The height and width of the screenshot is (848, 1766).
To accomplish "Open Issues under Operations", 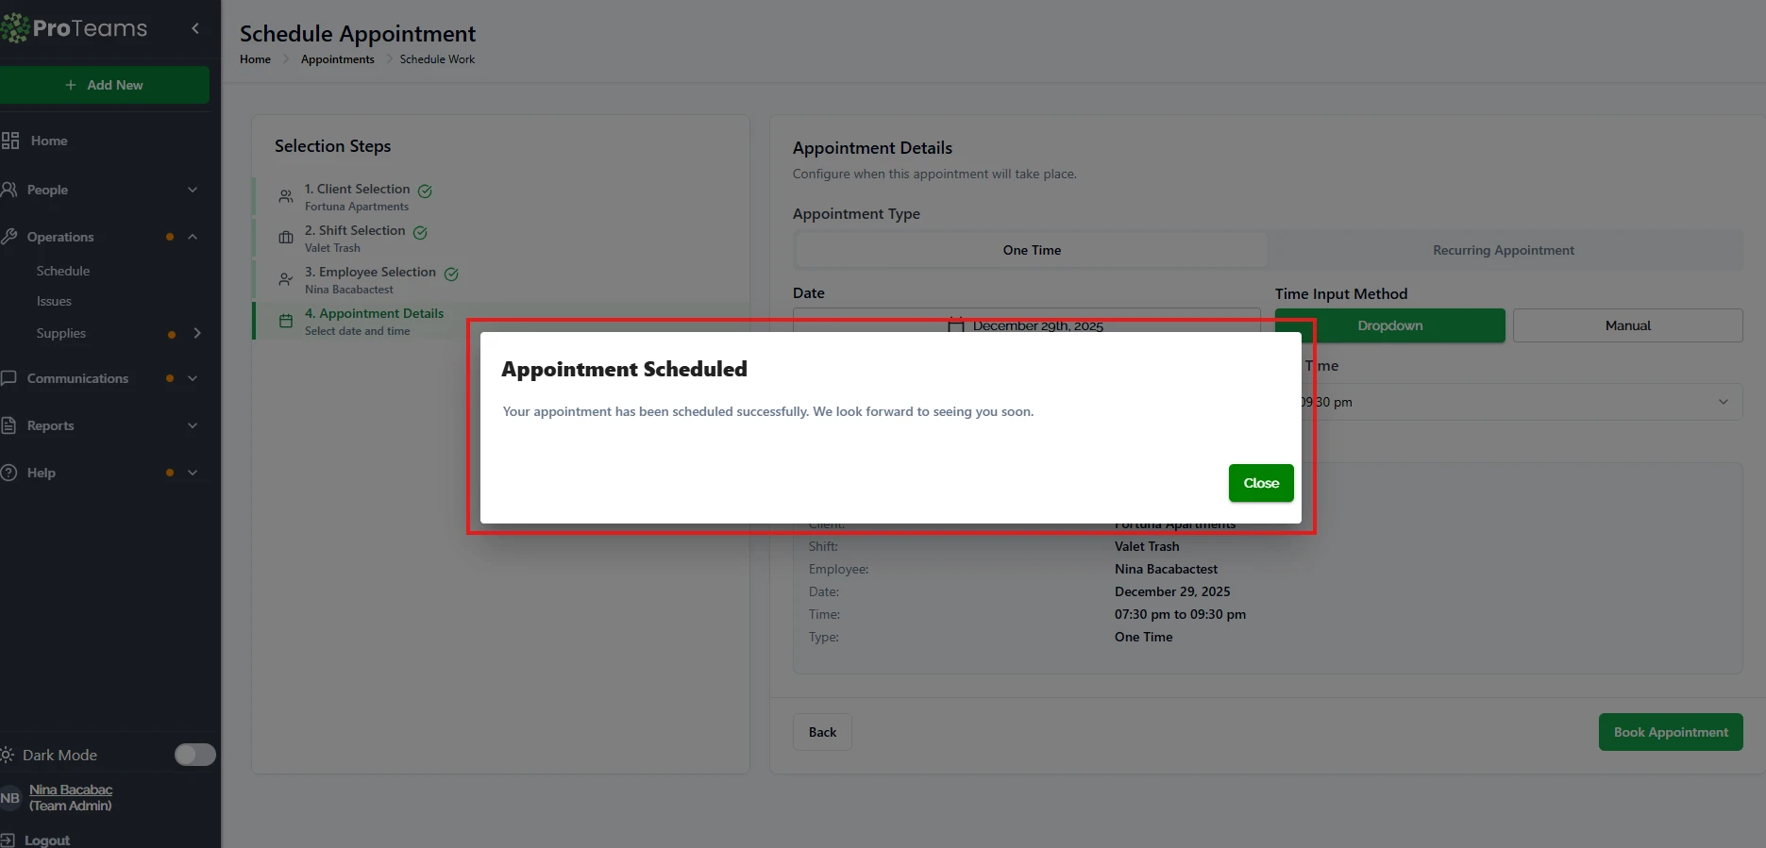I will coord(54,301).
